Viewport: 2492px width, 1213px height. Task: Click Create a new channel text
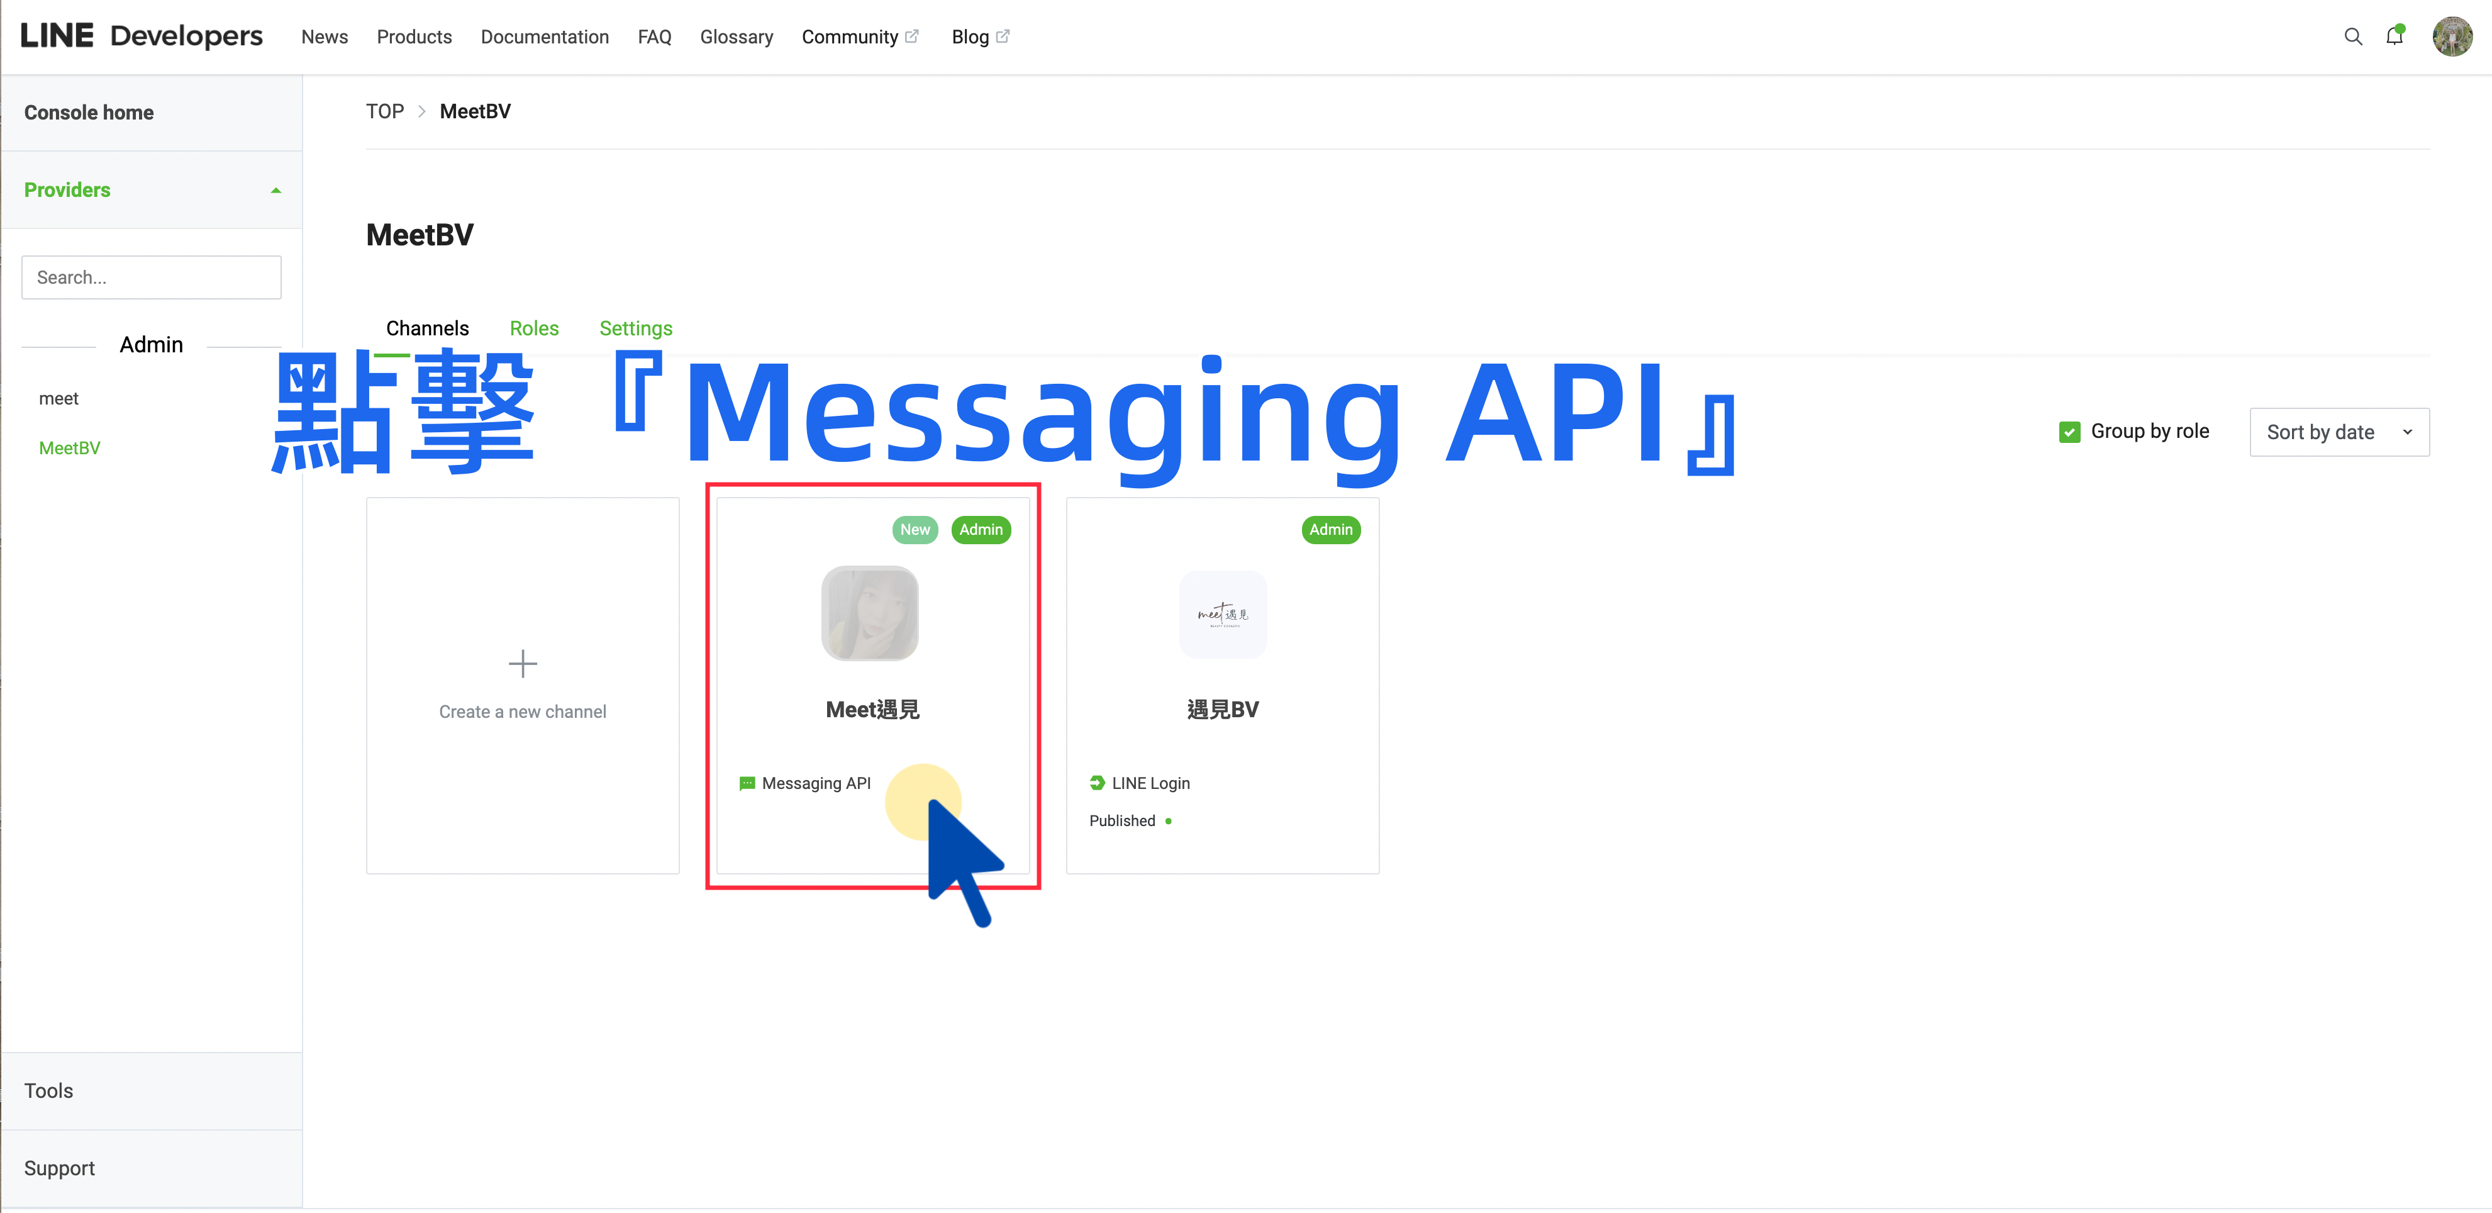[523, 712]
